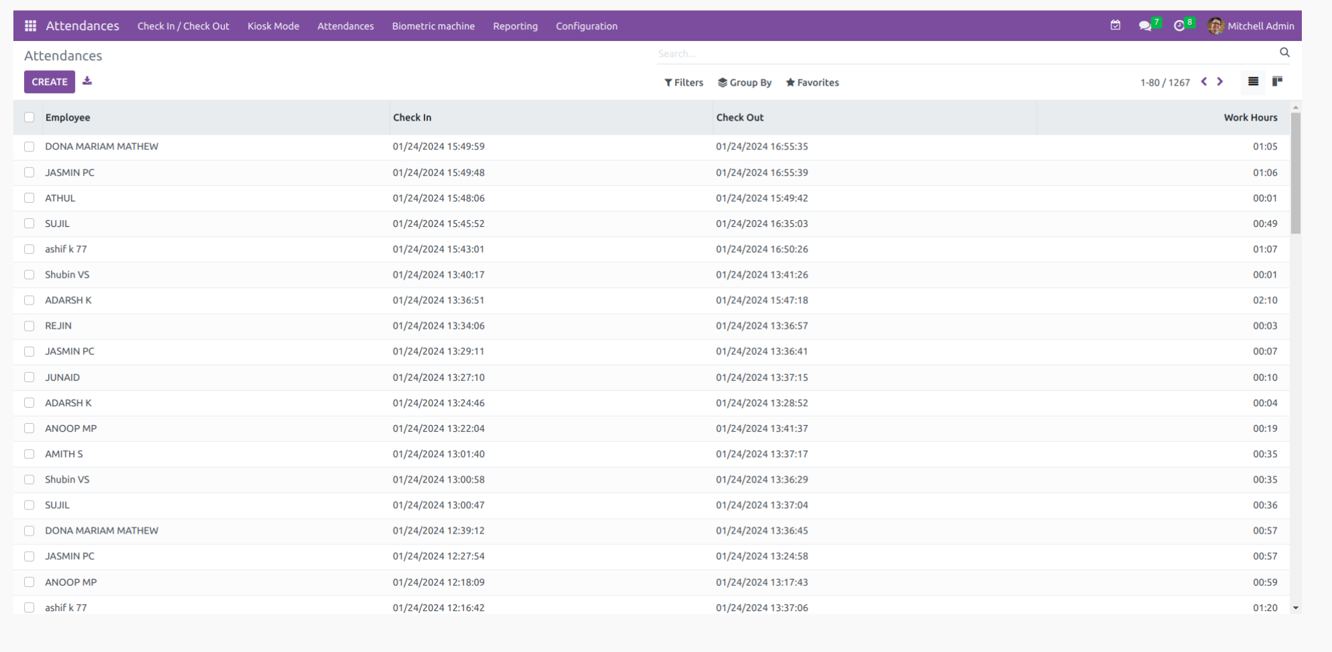Open the Group By dropdown
Image resolution: width=1332 pixels, height=652 pixels.
click(x=744, y=82)
